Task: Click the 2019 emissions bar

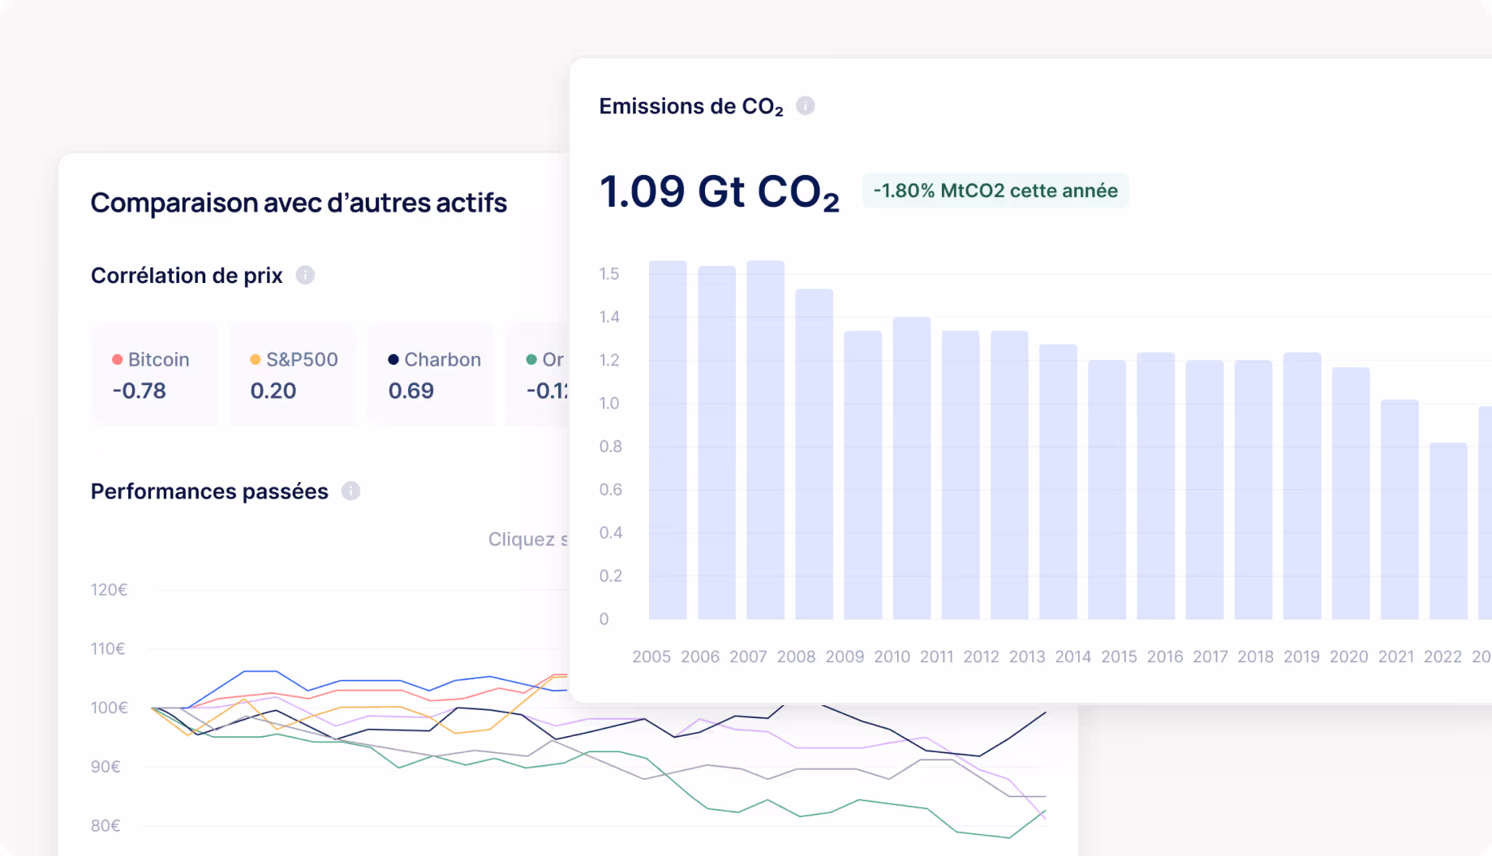Action: coord(1302,486)
